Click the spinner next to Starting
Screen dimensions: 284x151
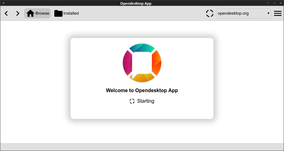pos(132,101)
